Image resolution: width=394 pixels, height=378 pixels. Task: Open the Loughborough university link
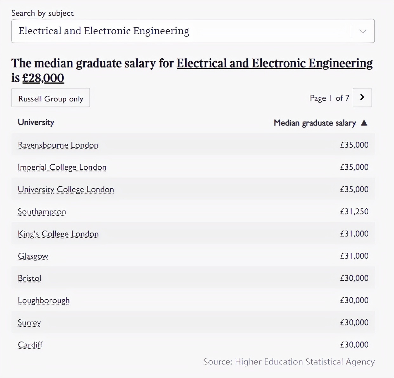click(44, 300)
